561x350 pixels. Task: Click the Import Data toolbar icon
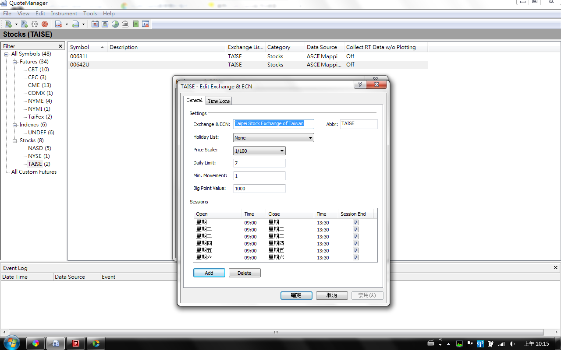pos(75,24)
